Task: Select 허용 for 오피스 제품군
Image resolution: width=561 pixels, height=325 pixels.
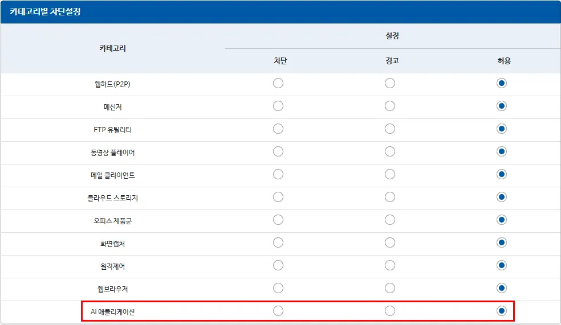Action: coord(502,220)
